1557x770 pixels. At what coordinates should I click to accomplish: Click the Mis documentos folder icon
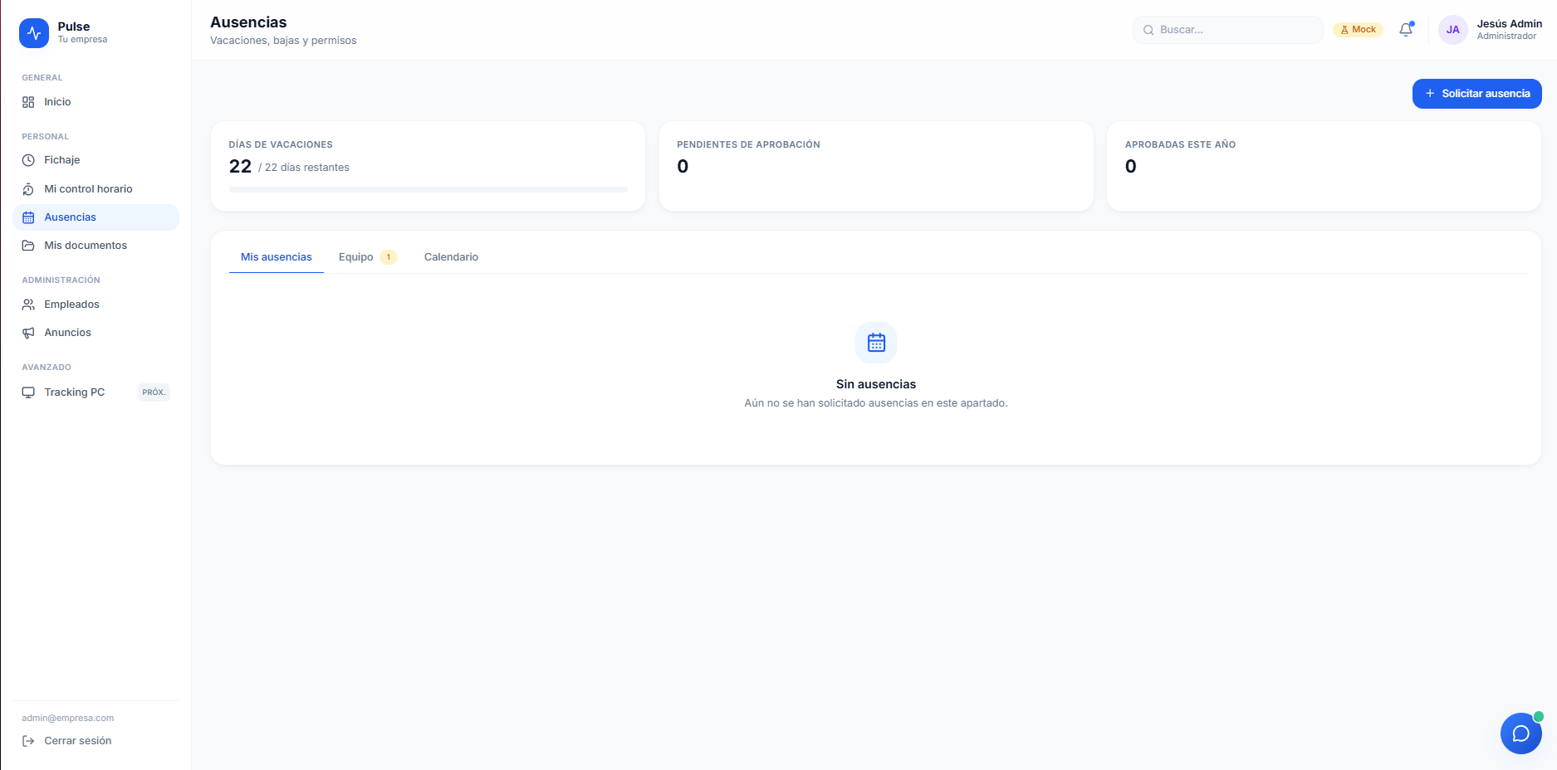(28, 246)
